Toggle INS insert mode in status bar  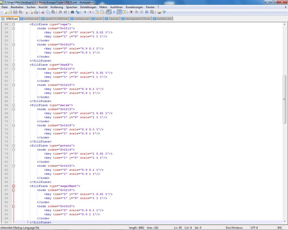280,228
